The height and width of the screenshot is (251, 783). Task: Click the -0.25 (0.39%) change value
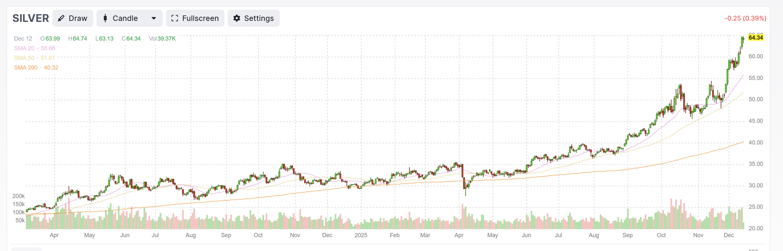[x=745, y=18]
